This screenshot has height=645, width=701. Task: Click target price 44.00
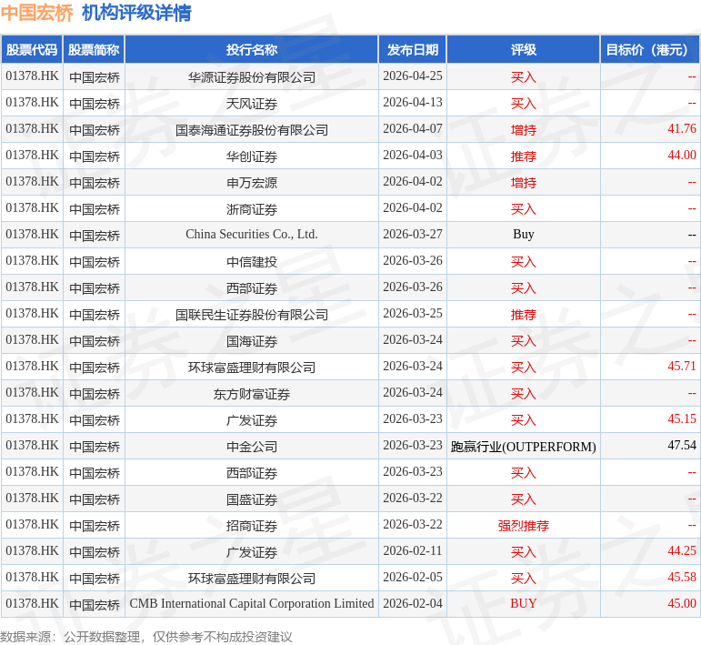tap(682, 156)
